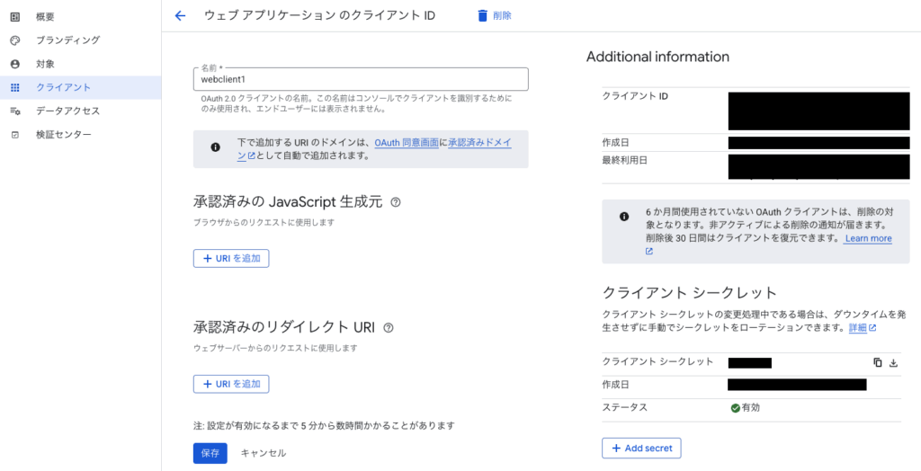Screen dimensions: 921x471
Task: Click the back arrow icon
Action: coord(180,15)
